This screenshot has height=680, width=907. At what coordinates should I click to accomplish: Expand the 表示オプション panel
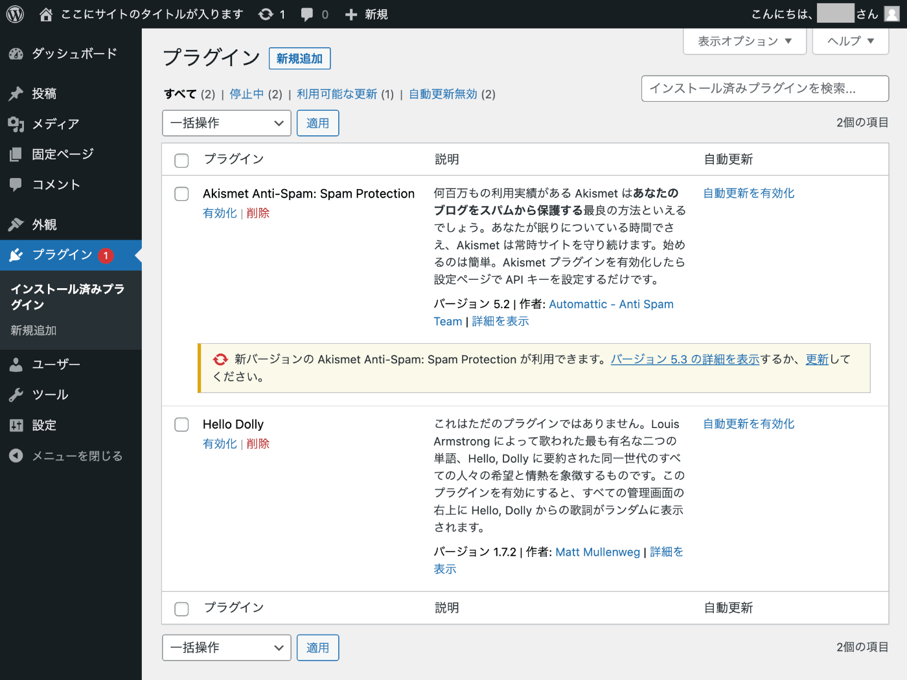coord(745,41)
